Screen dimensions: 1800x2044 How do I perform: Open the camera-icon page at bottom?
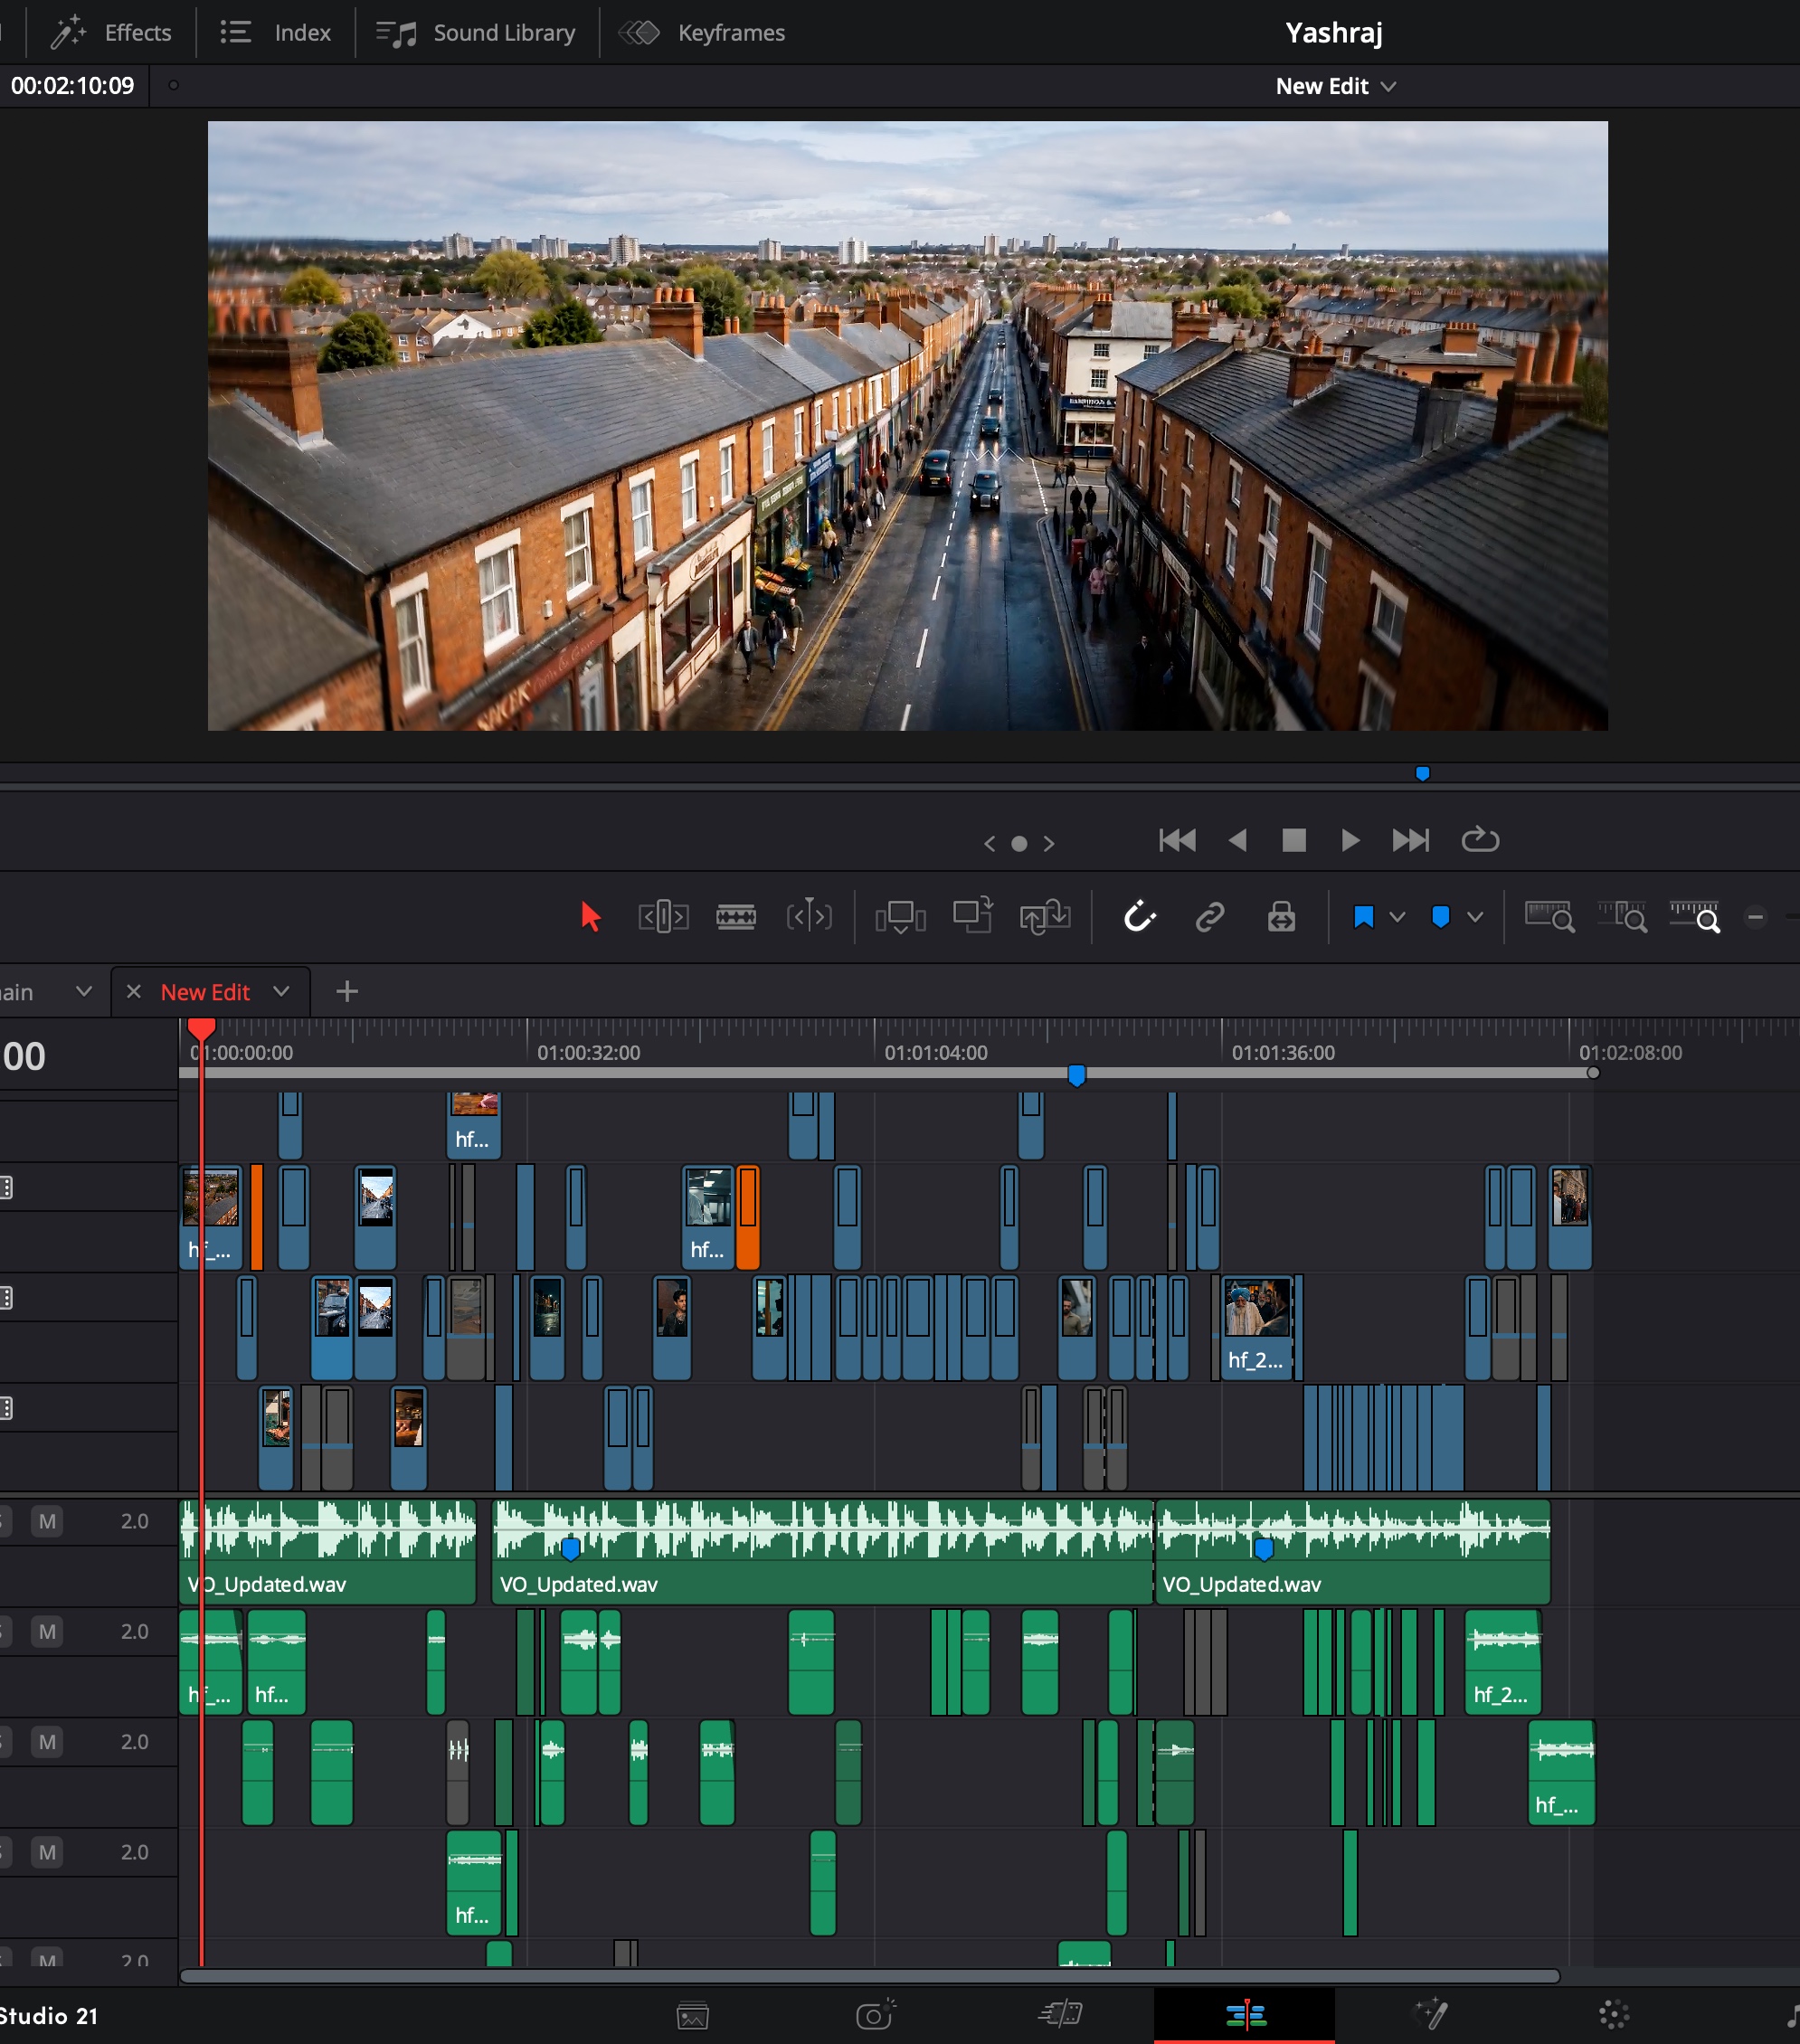pos(875,2014)
